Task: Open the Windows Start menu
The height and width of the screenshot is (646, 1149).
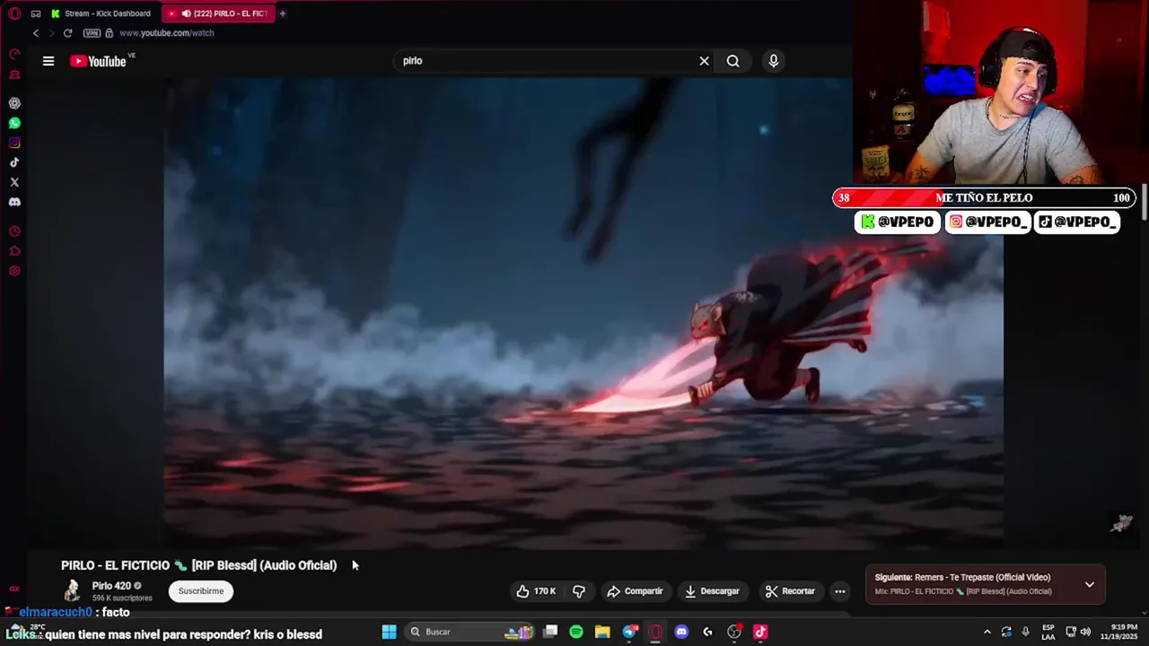Action: tap(389, 632)
